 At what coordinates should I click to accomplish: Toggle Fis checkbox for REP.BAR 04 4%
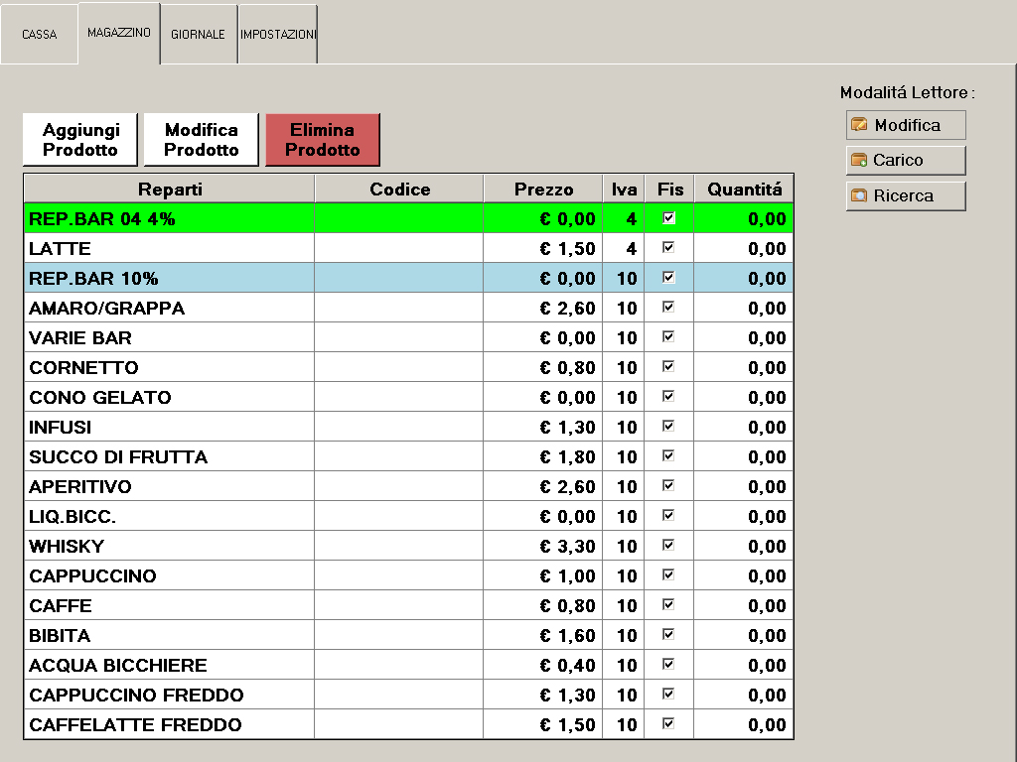tap(668, 217)
